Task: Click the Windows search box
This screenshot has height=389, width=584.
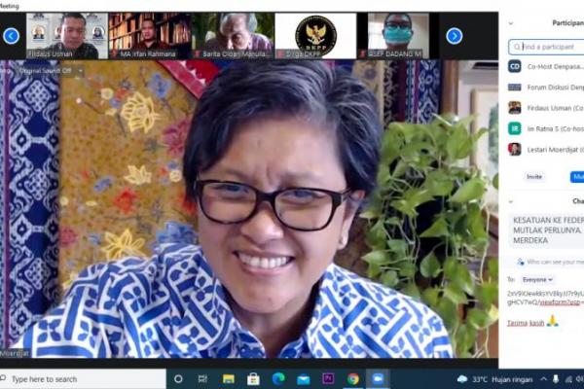Action: (x=83, y=379)
